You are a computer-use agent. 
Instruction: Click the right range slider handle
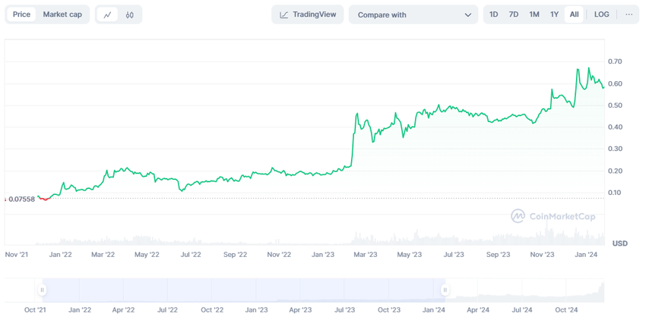[x=445, y=290]
